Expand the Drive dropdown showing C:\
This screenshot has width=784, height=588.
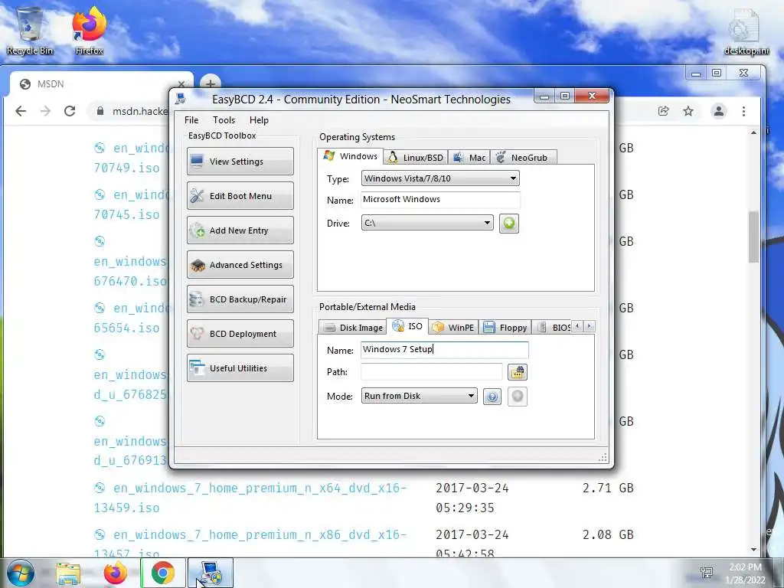(x=427, y=223)
